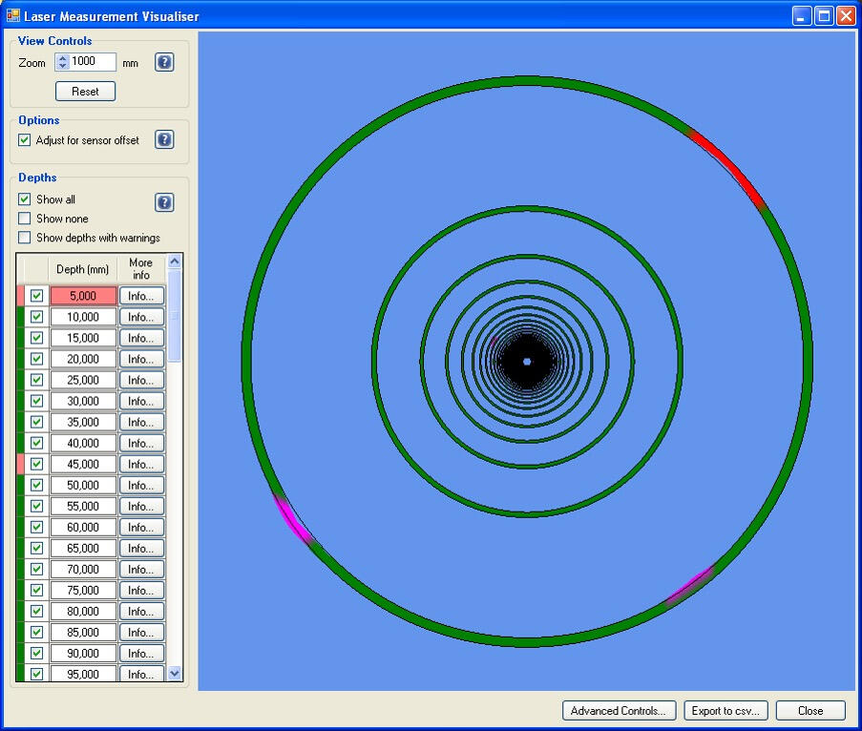
Task: Click the application icon in title bar
Action: pyautogui.click(x=12, y=15)
